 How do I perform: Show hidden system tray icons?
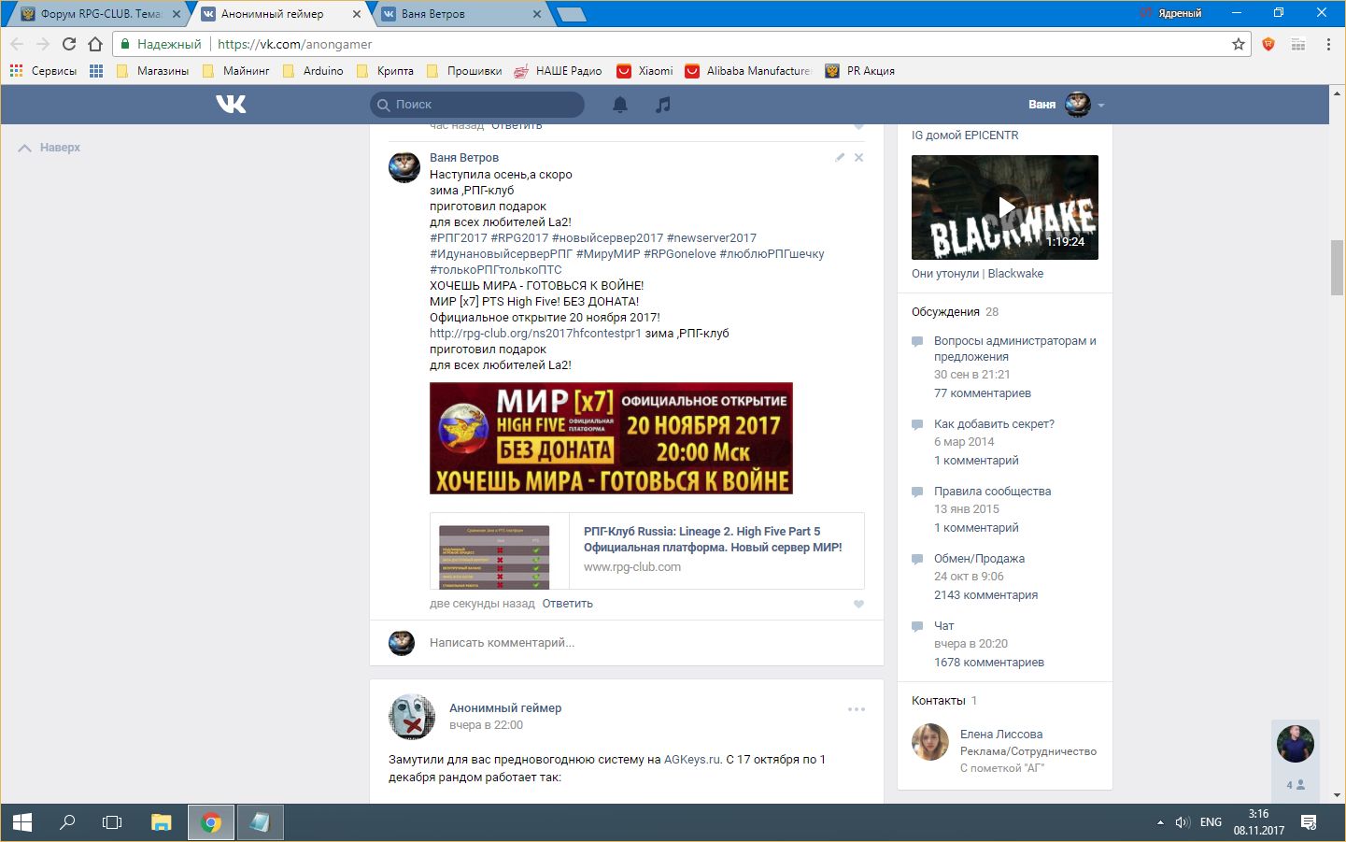[x=1160, y=822]
